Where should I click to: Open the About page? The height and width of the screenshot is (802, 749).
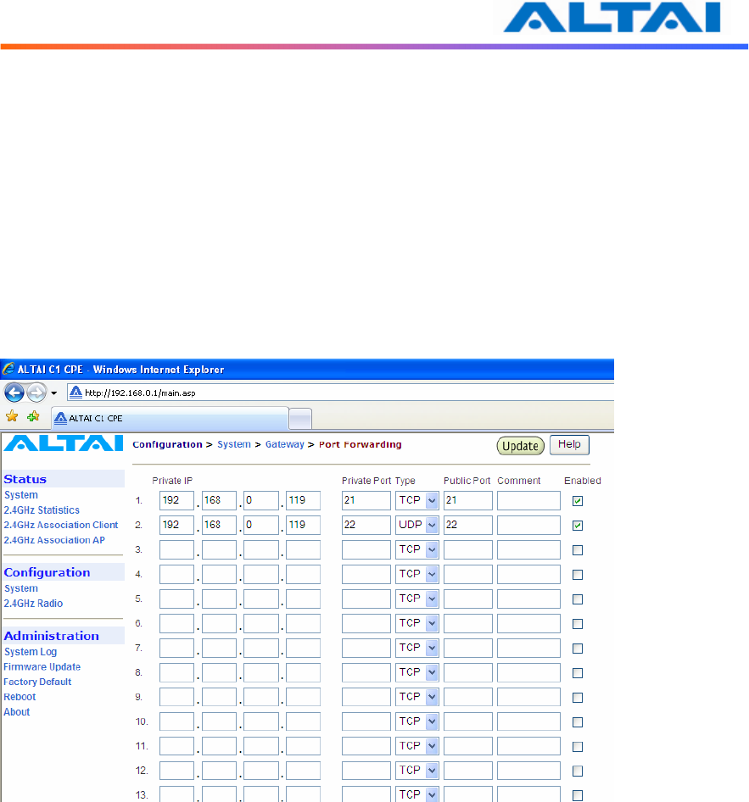pos(17,712)
